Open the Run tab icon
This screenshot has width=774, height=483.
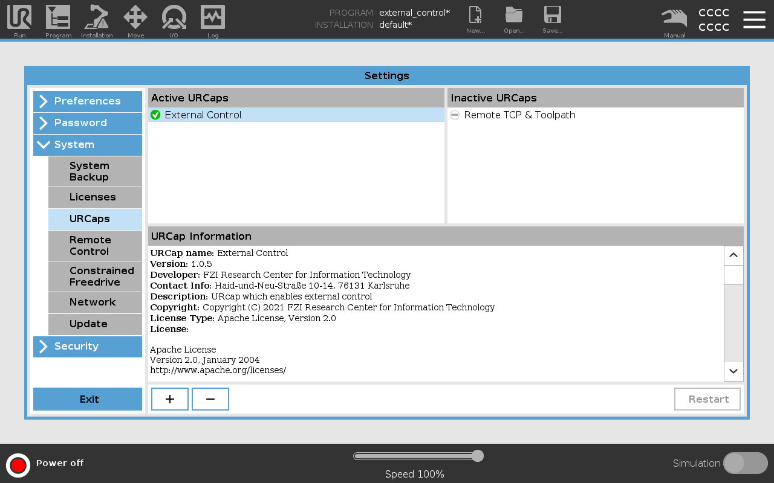point(19,18)
